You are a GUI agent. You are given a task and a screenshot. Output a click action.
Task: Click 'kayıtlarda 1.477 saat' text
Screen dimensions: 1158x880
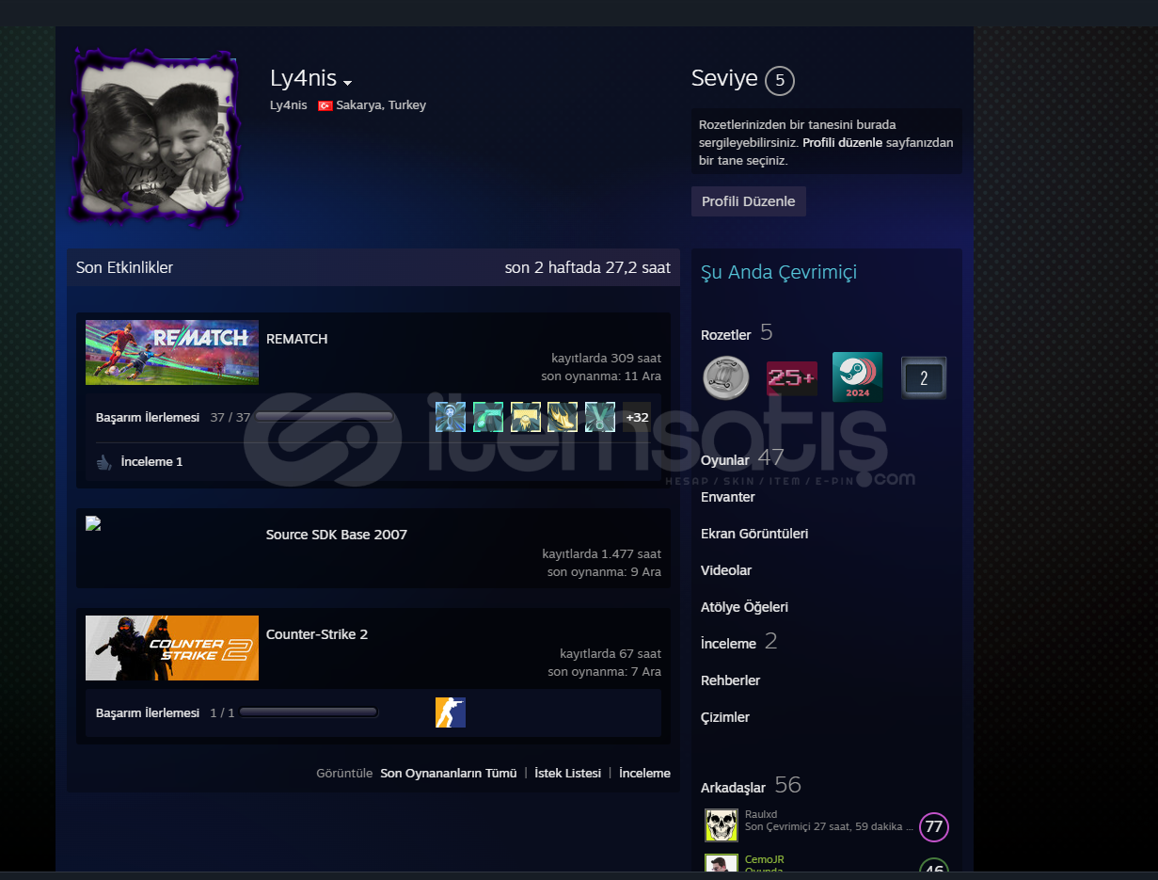click(602, 553)
